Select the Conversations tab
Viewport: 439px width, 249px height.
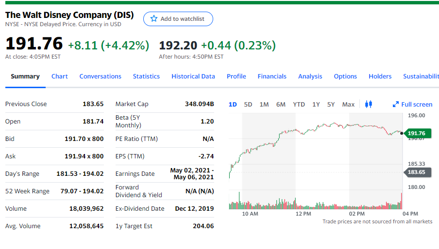[x=100, y=76]
